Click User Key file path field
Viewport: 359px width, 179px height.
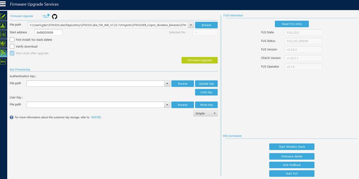[x=96, y=105]
